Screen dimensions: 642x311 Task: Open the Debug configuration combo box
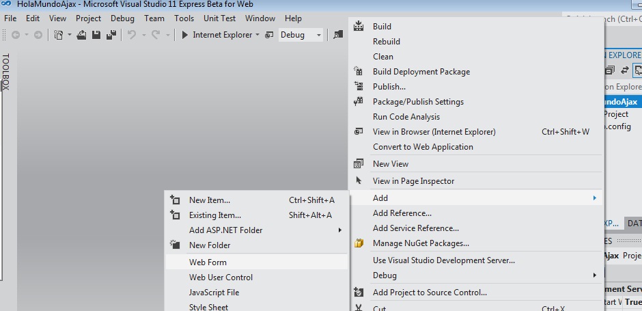click(x=301, y=36)
